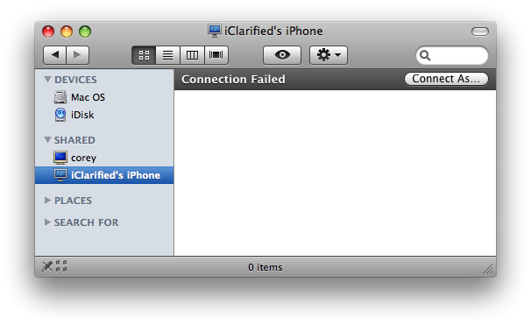531x325 pixels.
Task: Expand the SEARCH FOR section
Action: click(47, 223)
